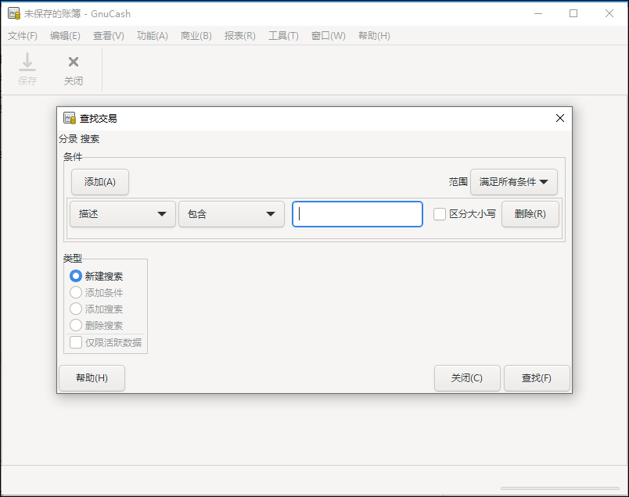Click the 关闭 icon in the toolbar
Image resolution: width=629 pixels, height=497 pixels.
[73, 70]
